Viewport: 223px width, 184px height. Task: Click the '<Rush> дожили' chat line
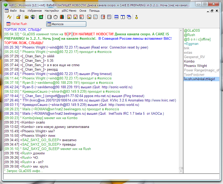pos(24,153)
